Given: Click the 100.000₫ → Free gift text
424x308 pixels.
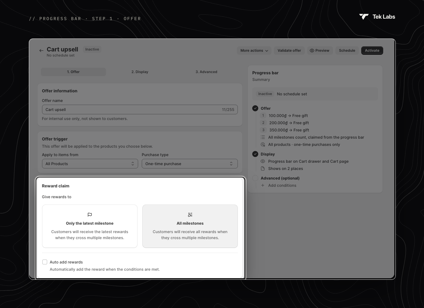Looking at the screenshot, I should click(x=288, y=115).
